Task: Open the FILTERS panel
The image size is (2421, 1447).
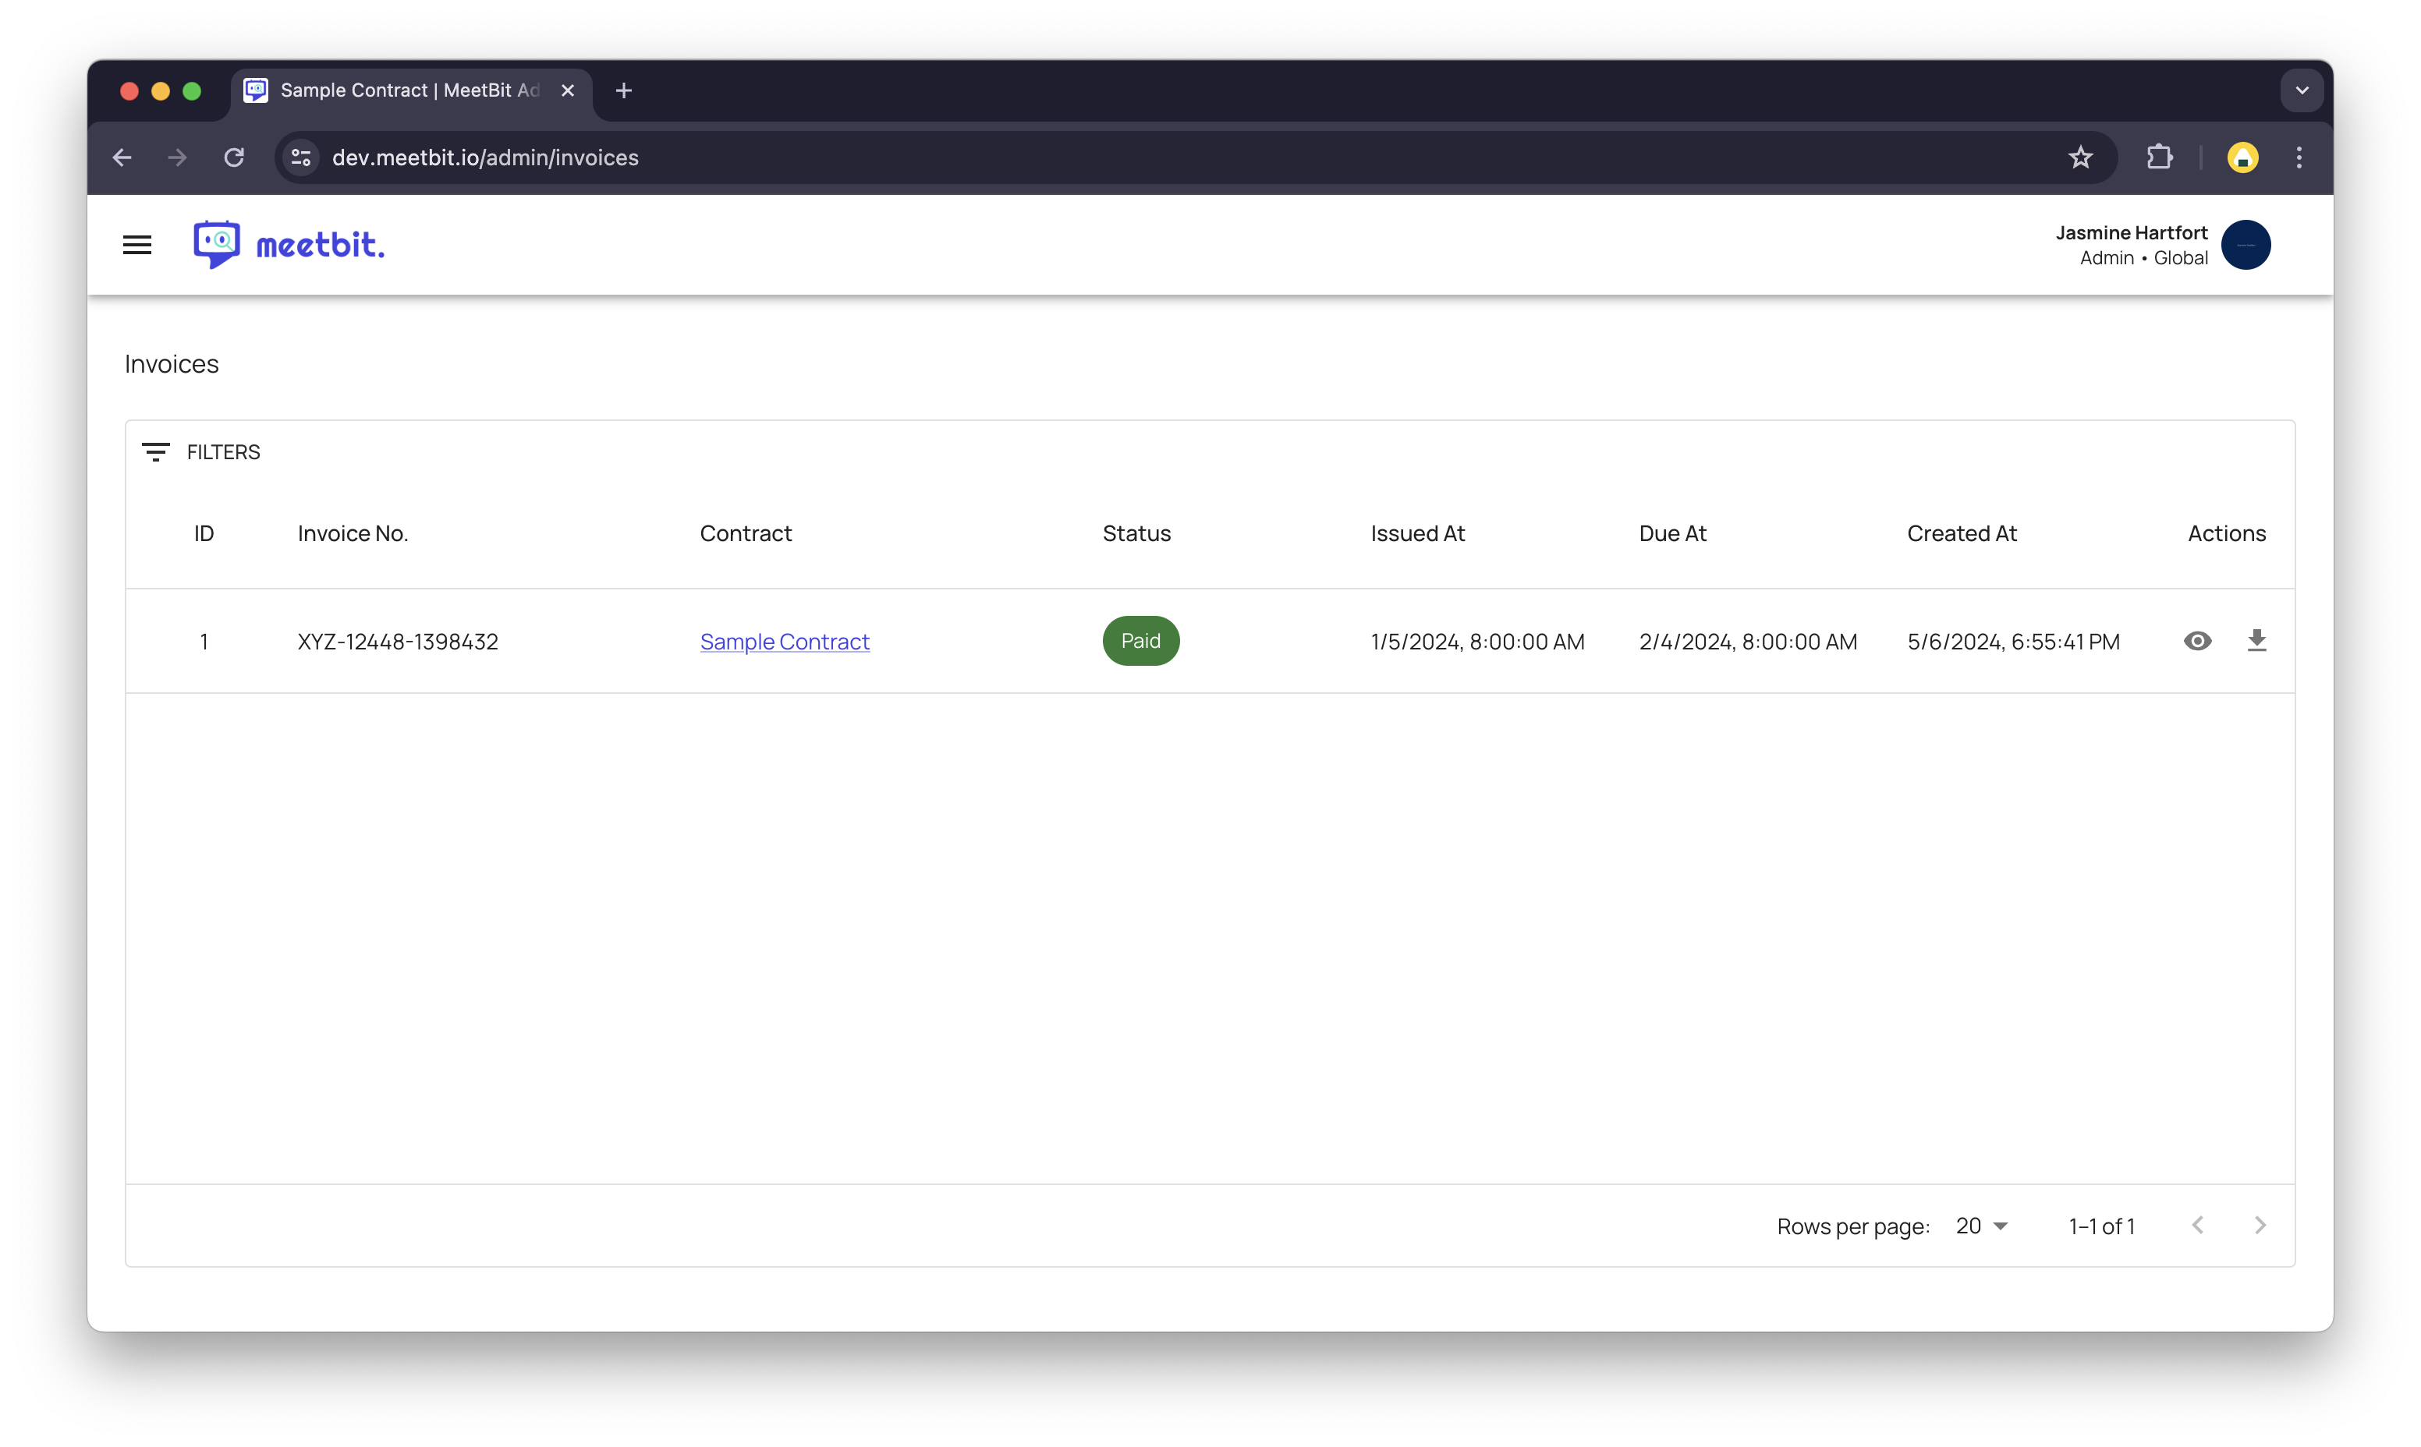Action: (201, 452)
